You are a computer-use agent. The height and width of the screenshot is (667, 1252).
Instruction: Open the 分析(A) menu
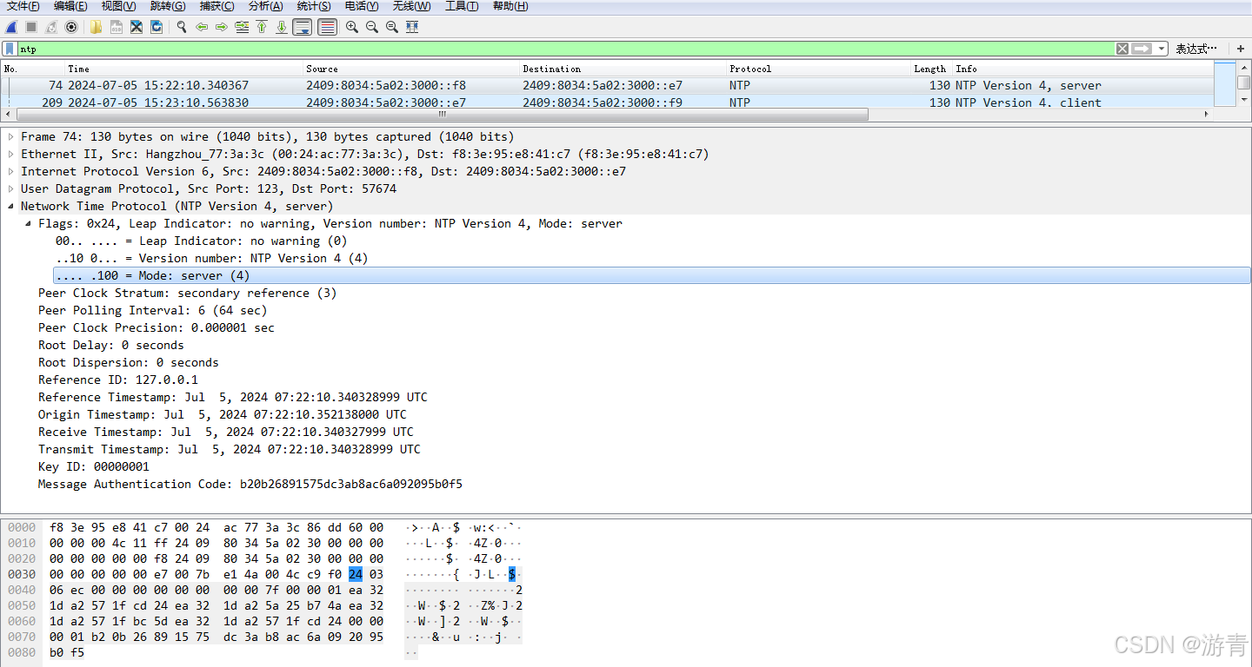coord(265,6)
